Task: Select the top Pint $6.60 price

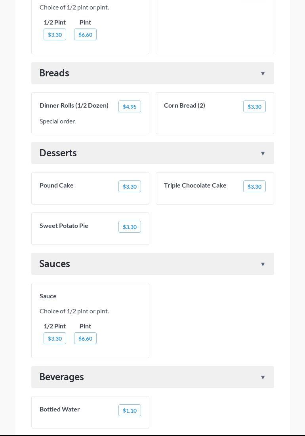Action: click(85, 34)
